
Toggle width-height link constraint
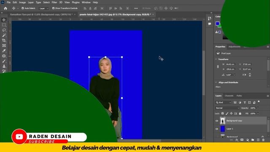[218, 67]
